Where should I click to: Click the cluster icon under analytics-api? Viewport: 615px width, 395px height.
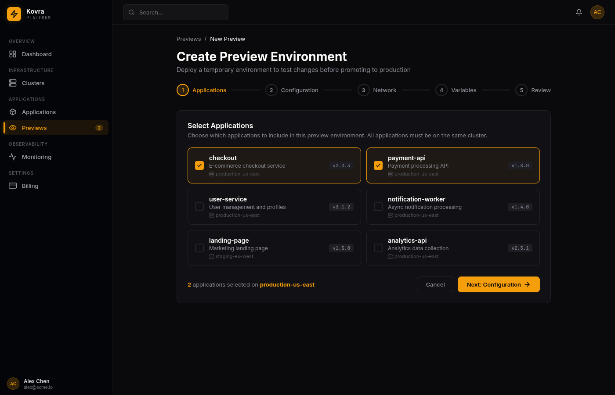coord(390,257)
